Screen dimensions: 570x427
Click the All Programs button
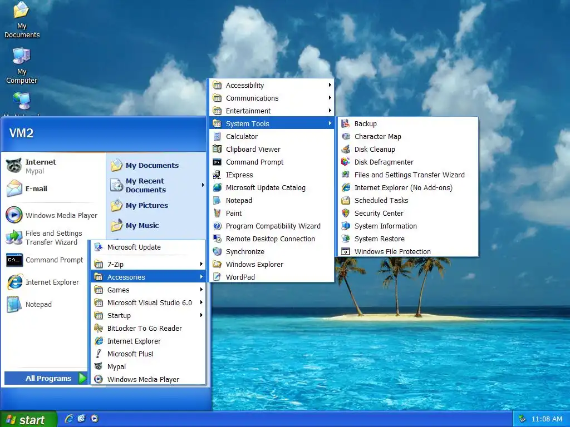(46, 378)
